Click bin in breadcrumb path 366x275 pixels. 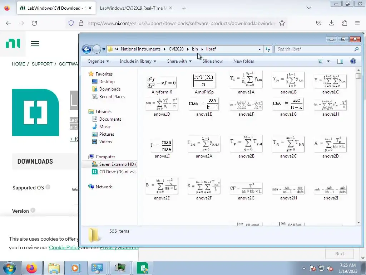[195, 49]
